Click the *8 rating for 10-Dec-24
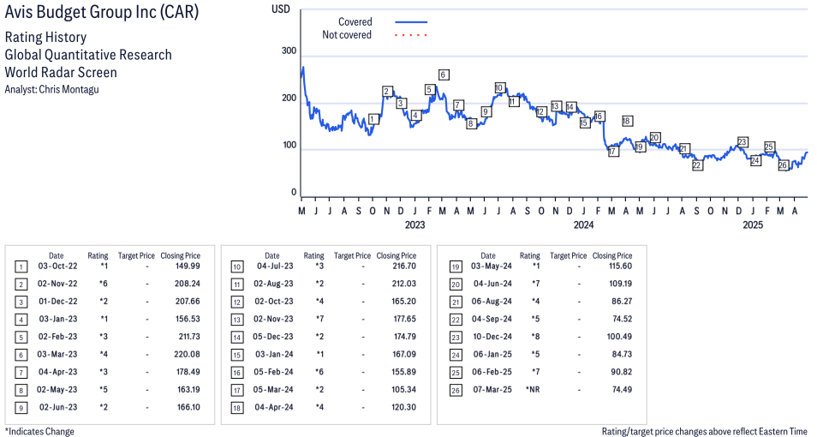817x437 pixels. [535, 337]
